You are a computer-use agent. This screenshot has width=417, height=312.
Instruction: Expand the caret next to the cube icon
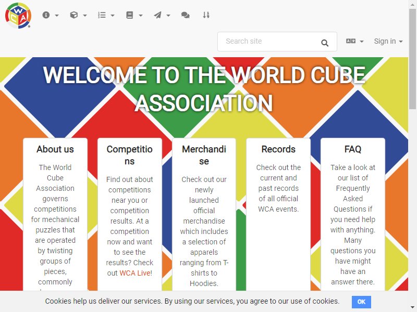(x=85, y=16)
